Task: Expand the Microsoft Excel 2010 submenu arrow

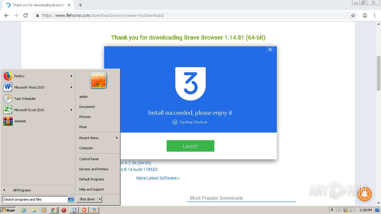Action: point(71,110)
